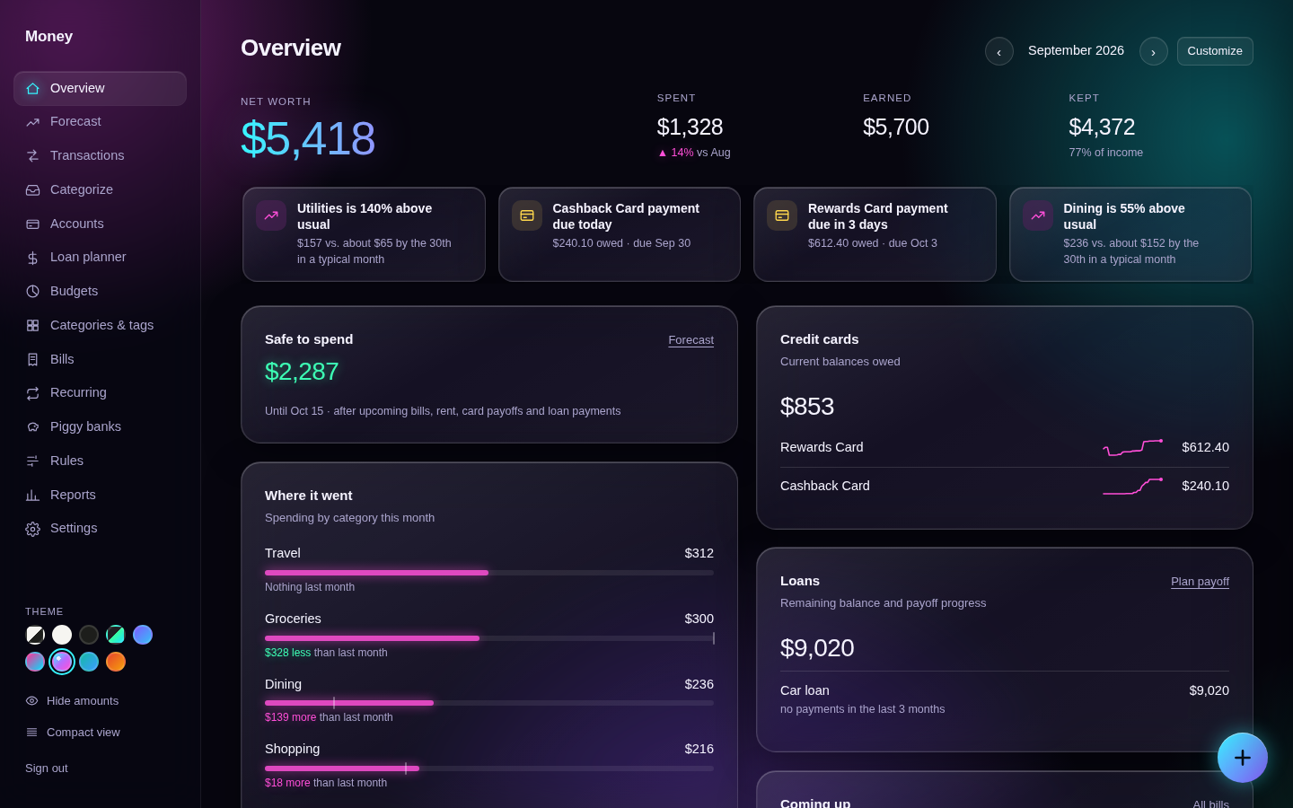Go to next month with right chevron
The width and height of the screenshot is (1293, 808).
tap(1154, 51)
